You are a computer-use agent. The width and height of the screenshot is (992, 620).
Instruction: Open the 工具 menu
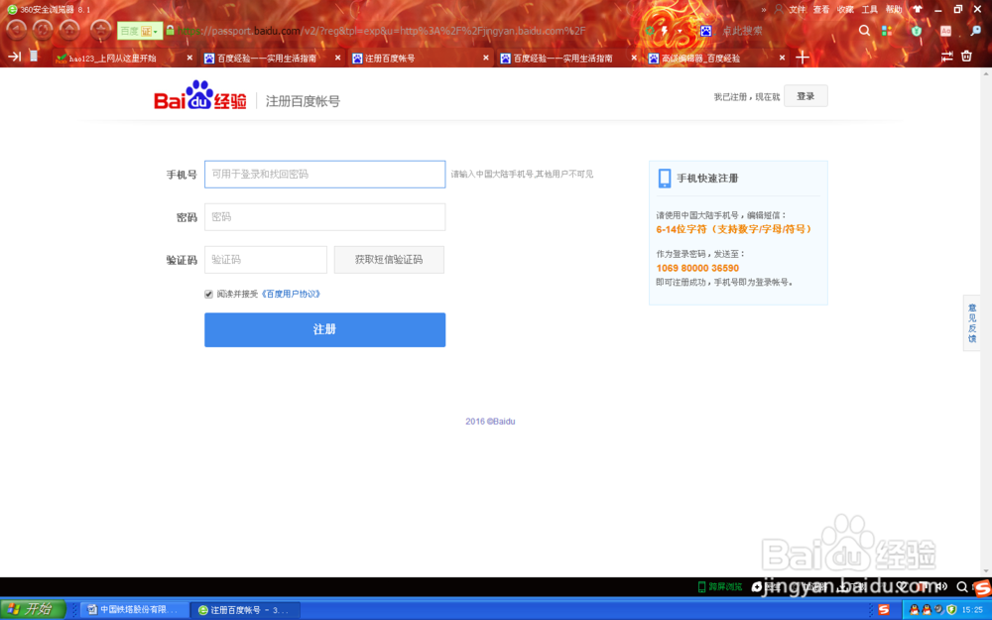869,9
